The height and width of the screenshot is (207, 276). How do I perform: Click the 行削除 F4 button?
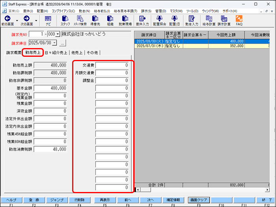80,200
